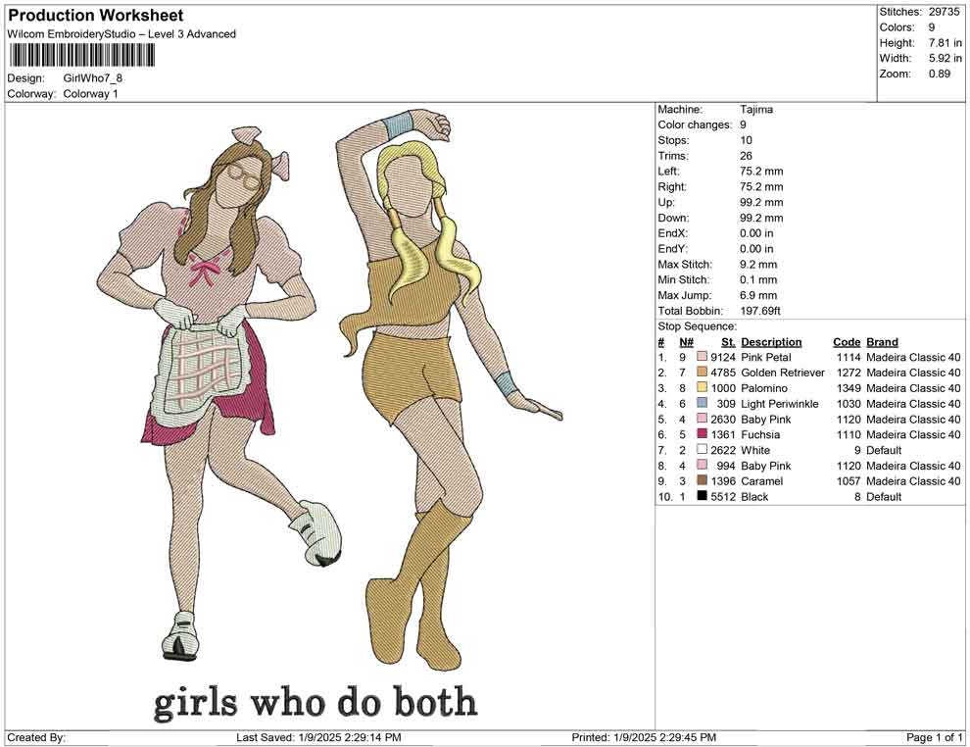Click the Brand column header
This screenshot has height=747, width=970.
[x=881, y=341]
